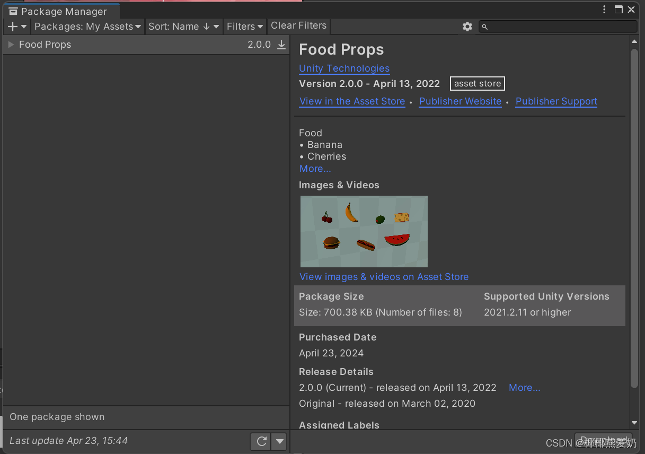Image resolution: width=645 pixels, height=454 pixels.
Task: Open the Unity Technologies publisher link
Action: click(x=344, y=68)
